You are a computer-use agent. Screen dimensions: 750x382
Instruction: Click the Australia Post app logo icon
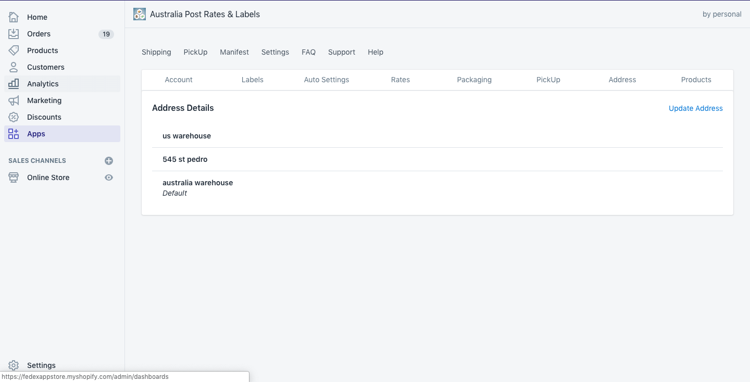coord(140,14)
